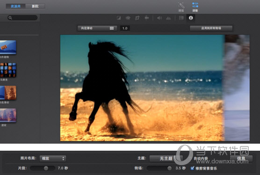Click the 应用到所有转场 button

211,28
